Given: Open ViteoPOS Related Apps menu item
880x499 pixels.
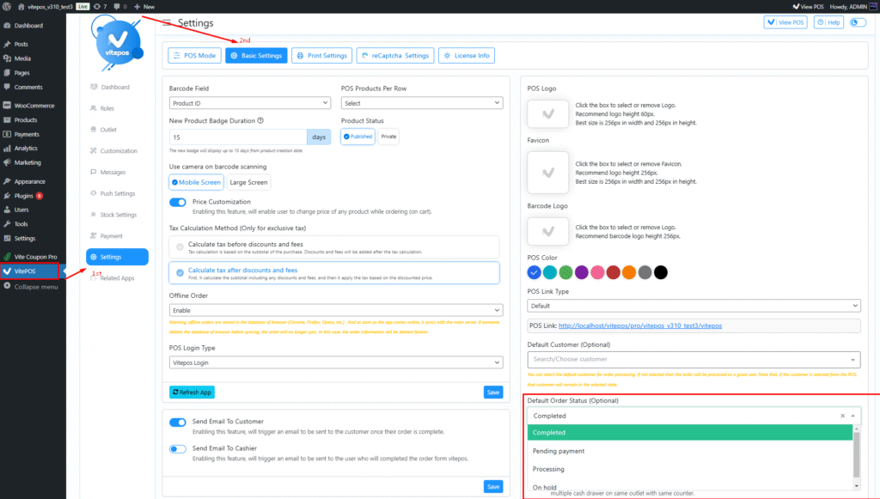Looking at the screenshot, I should [x=117, y=278].
